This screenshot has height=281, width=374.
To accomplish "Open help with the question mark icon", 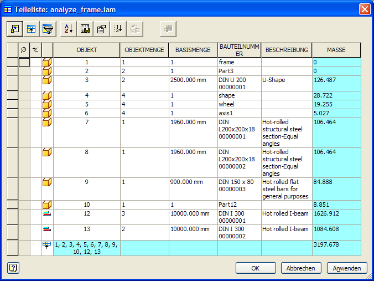I will (13, 268).
